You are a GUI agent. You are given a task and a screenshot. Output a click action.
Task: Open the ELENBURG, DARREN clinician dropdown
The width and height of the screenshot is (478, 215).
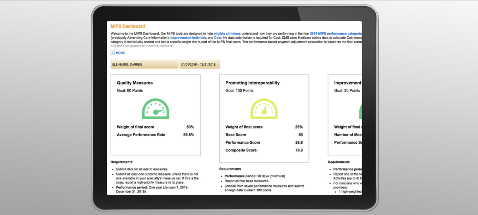[x=144, y=64]
